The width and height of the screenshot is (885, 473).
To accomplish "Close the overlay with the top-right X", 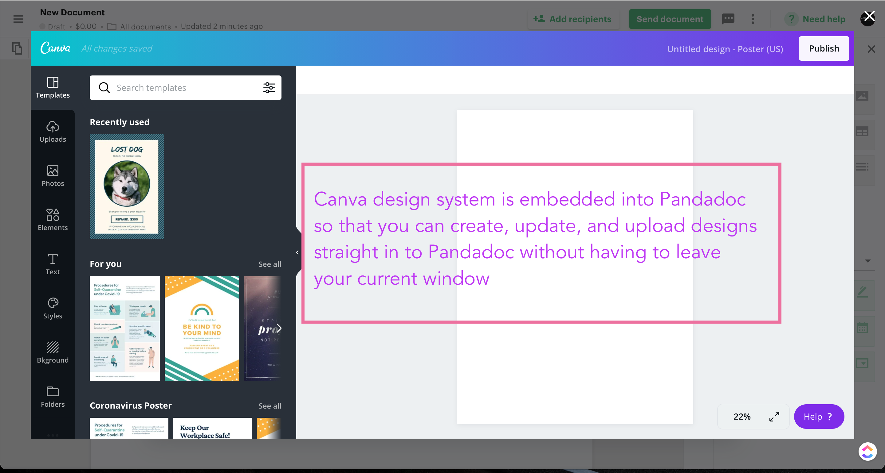I will (869, 17).
